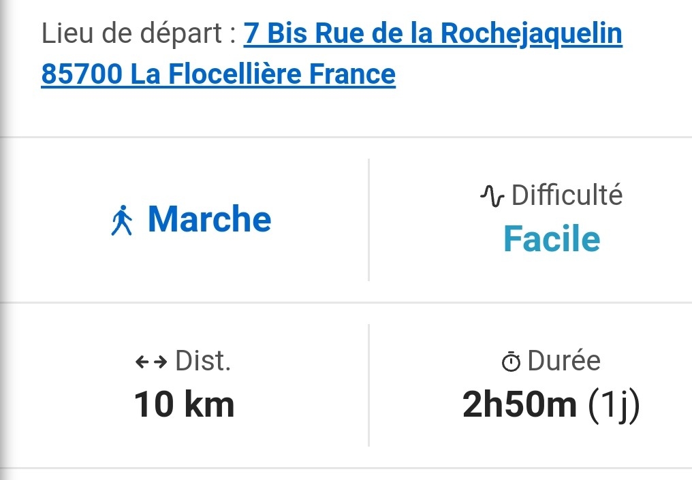Follow the 85700 La Flocellière France link
The height and width of the screenshot is (480, 692).
(218, 74)
